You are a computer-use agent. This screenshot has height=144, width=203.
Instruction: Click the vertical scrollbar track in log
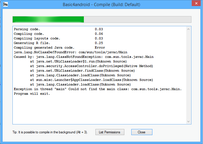pos(189,75)
